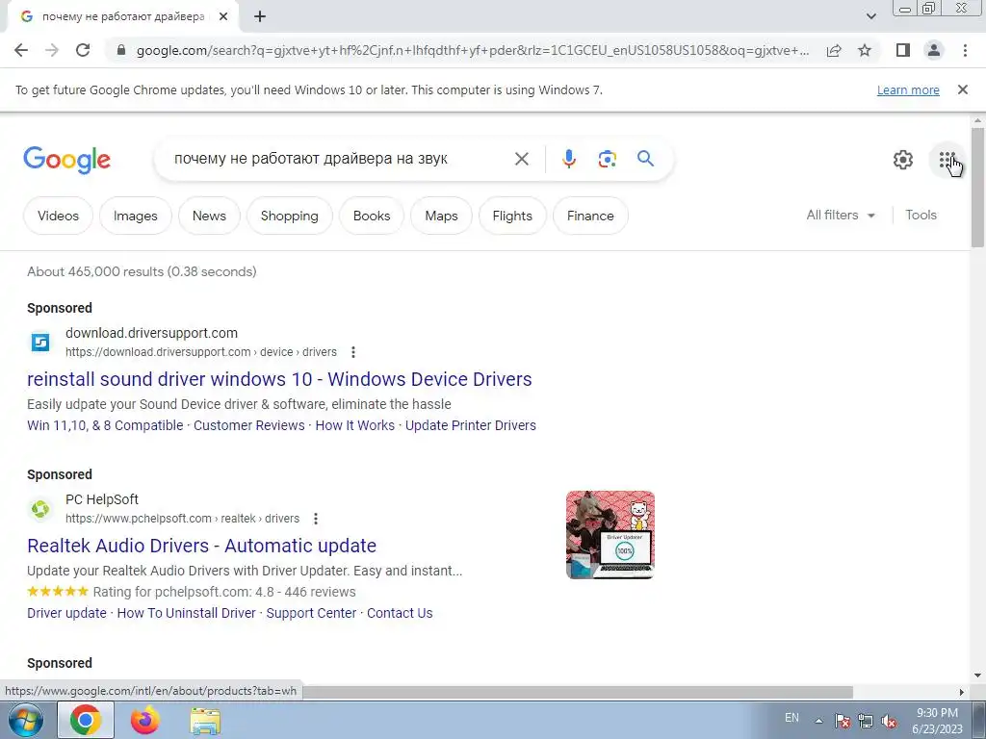Clear the search box text
Screen dimensions: 986x739
pos(521,159)
